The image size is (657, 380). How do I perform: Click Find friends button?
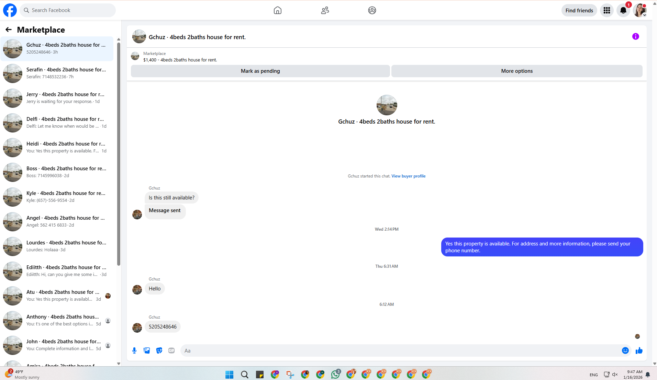coord(579,10)
